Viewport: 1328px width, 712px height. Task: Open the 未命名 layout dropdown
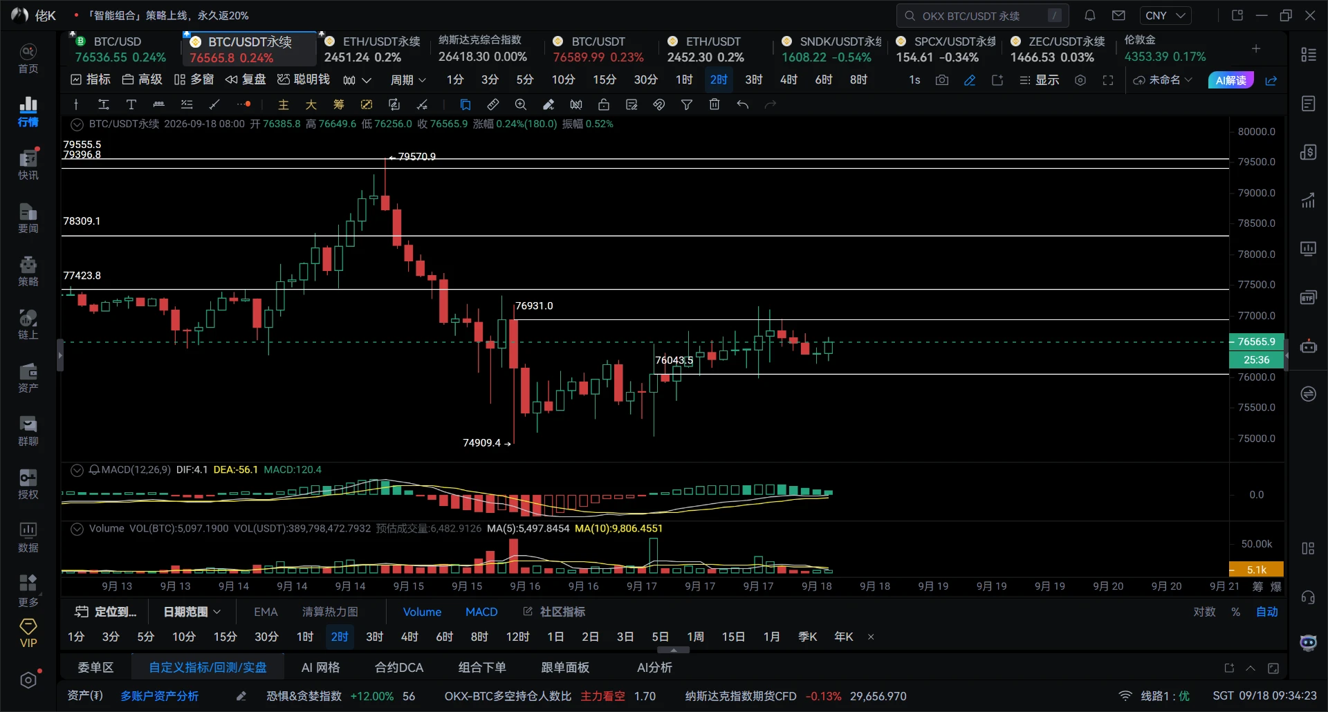(x=1163, y=80)
